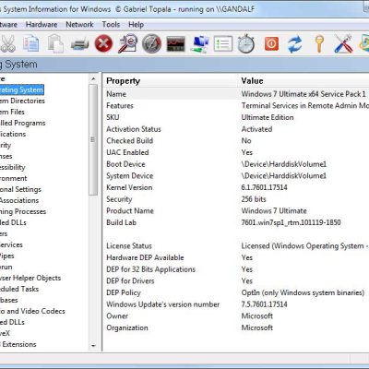
Task: Click the golden key icon
Action: (x=319, y=44)
